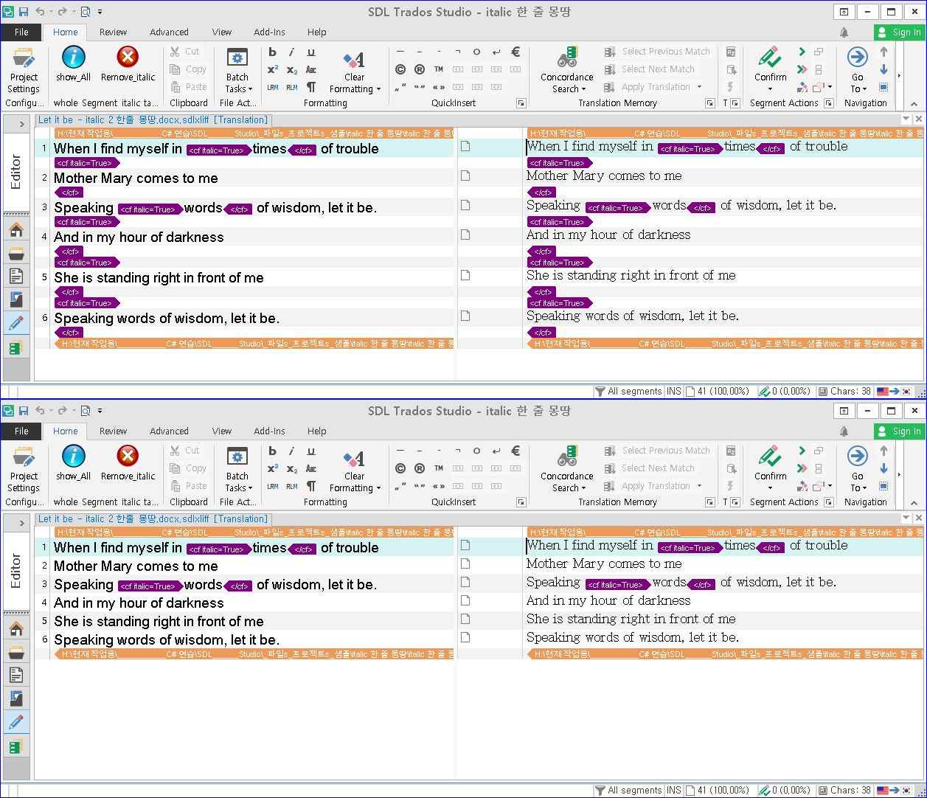Open Welcome home view in upper window sidebar
The width and height of the screenshot is (927, 798).
pos(15,230)
